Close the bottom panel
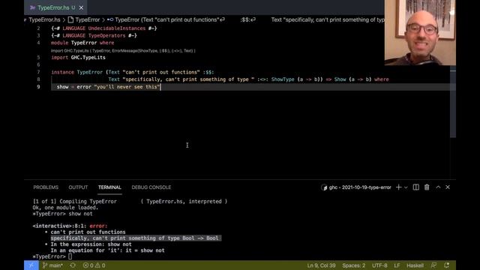480x270 pixels. coord(448,187)
